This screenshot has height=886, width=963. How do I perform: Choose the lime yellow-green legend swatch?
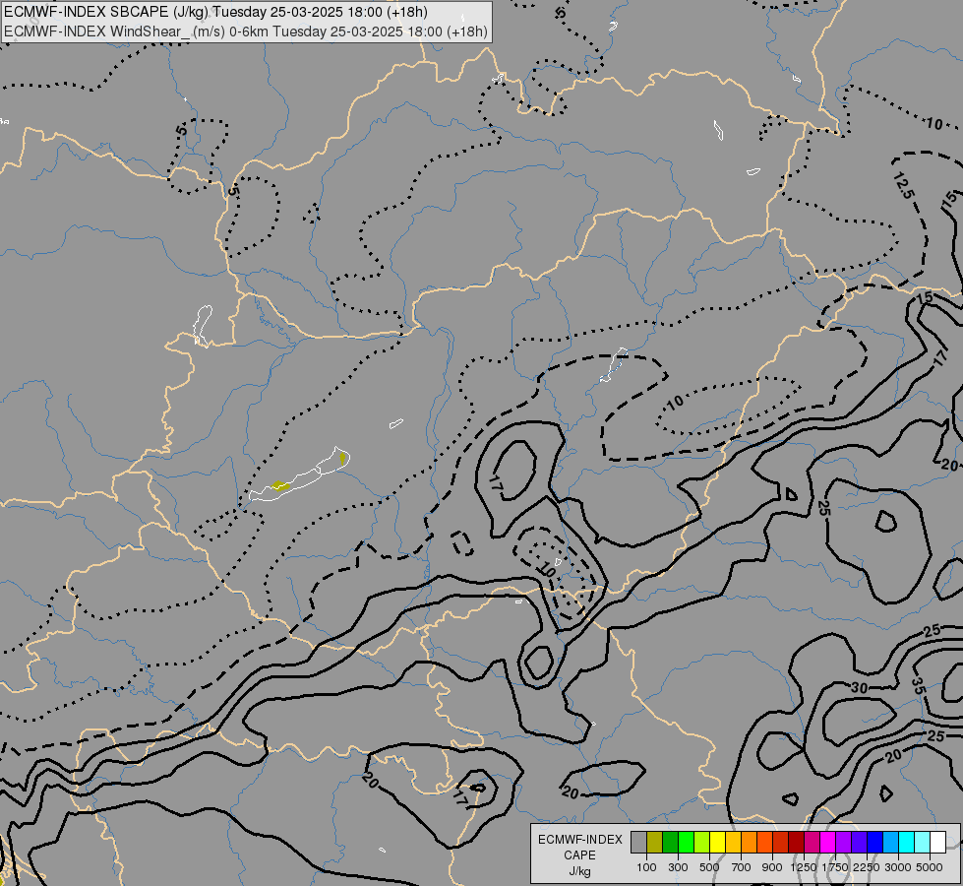coord(701,843)
